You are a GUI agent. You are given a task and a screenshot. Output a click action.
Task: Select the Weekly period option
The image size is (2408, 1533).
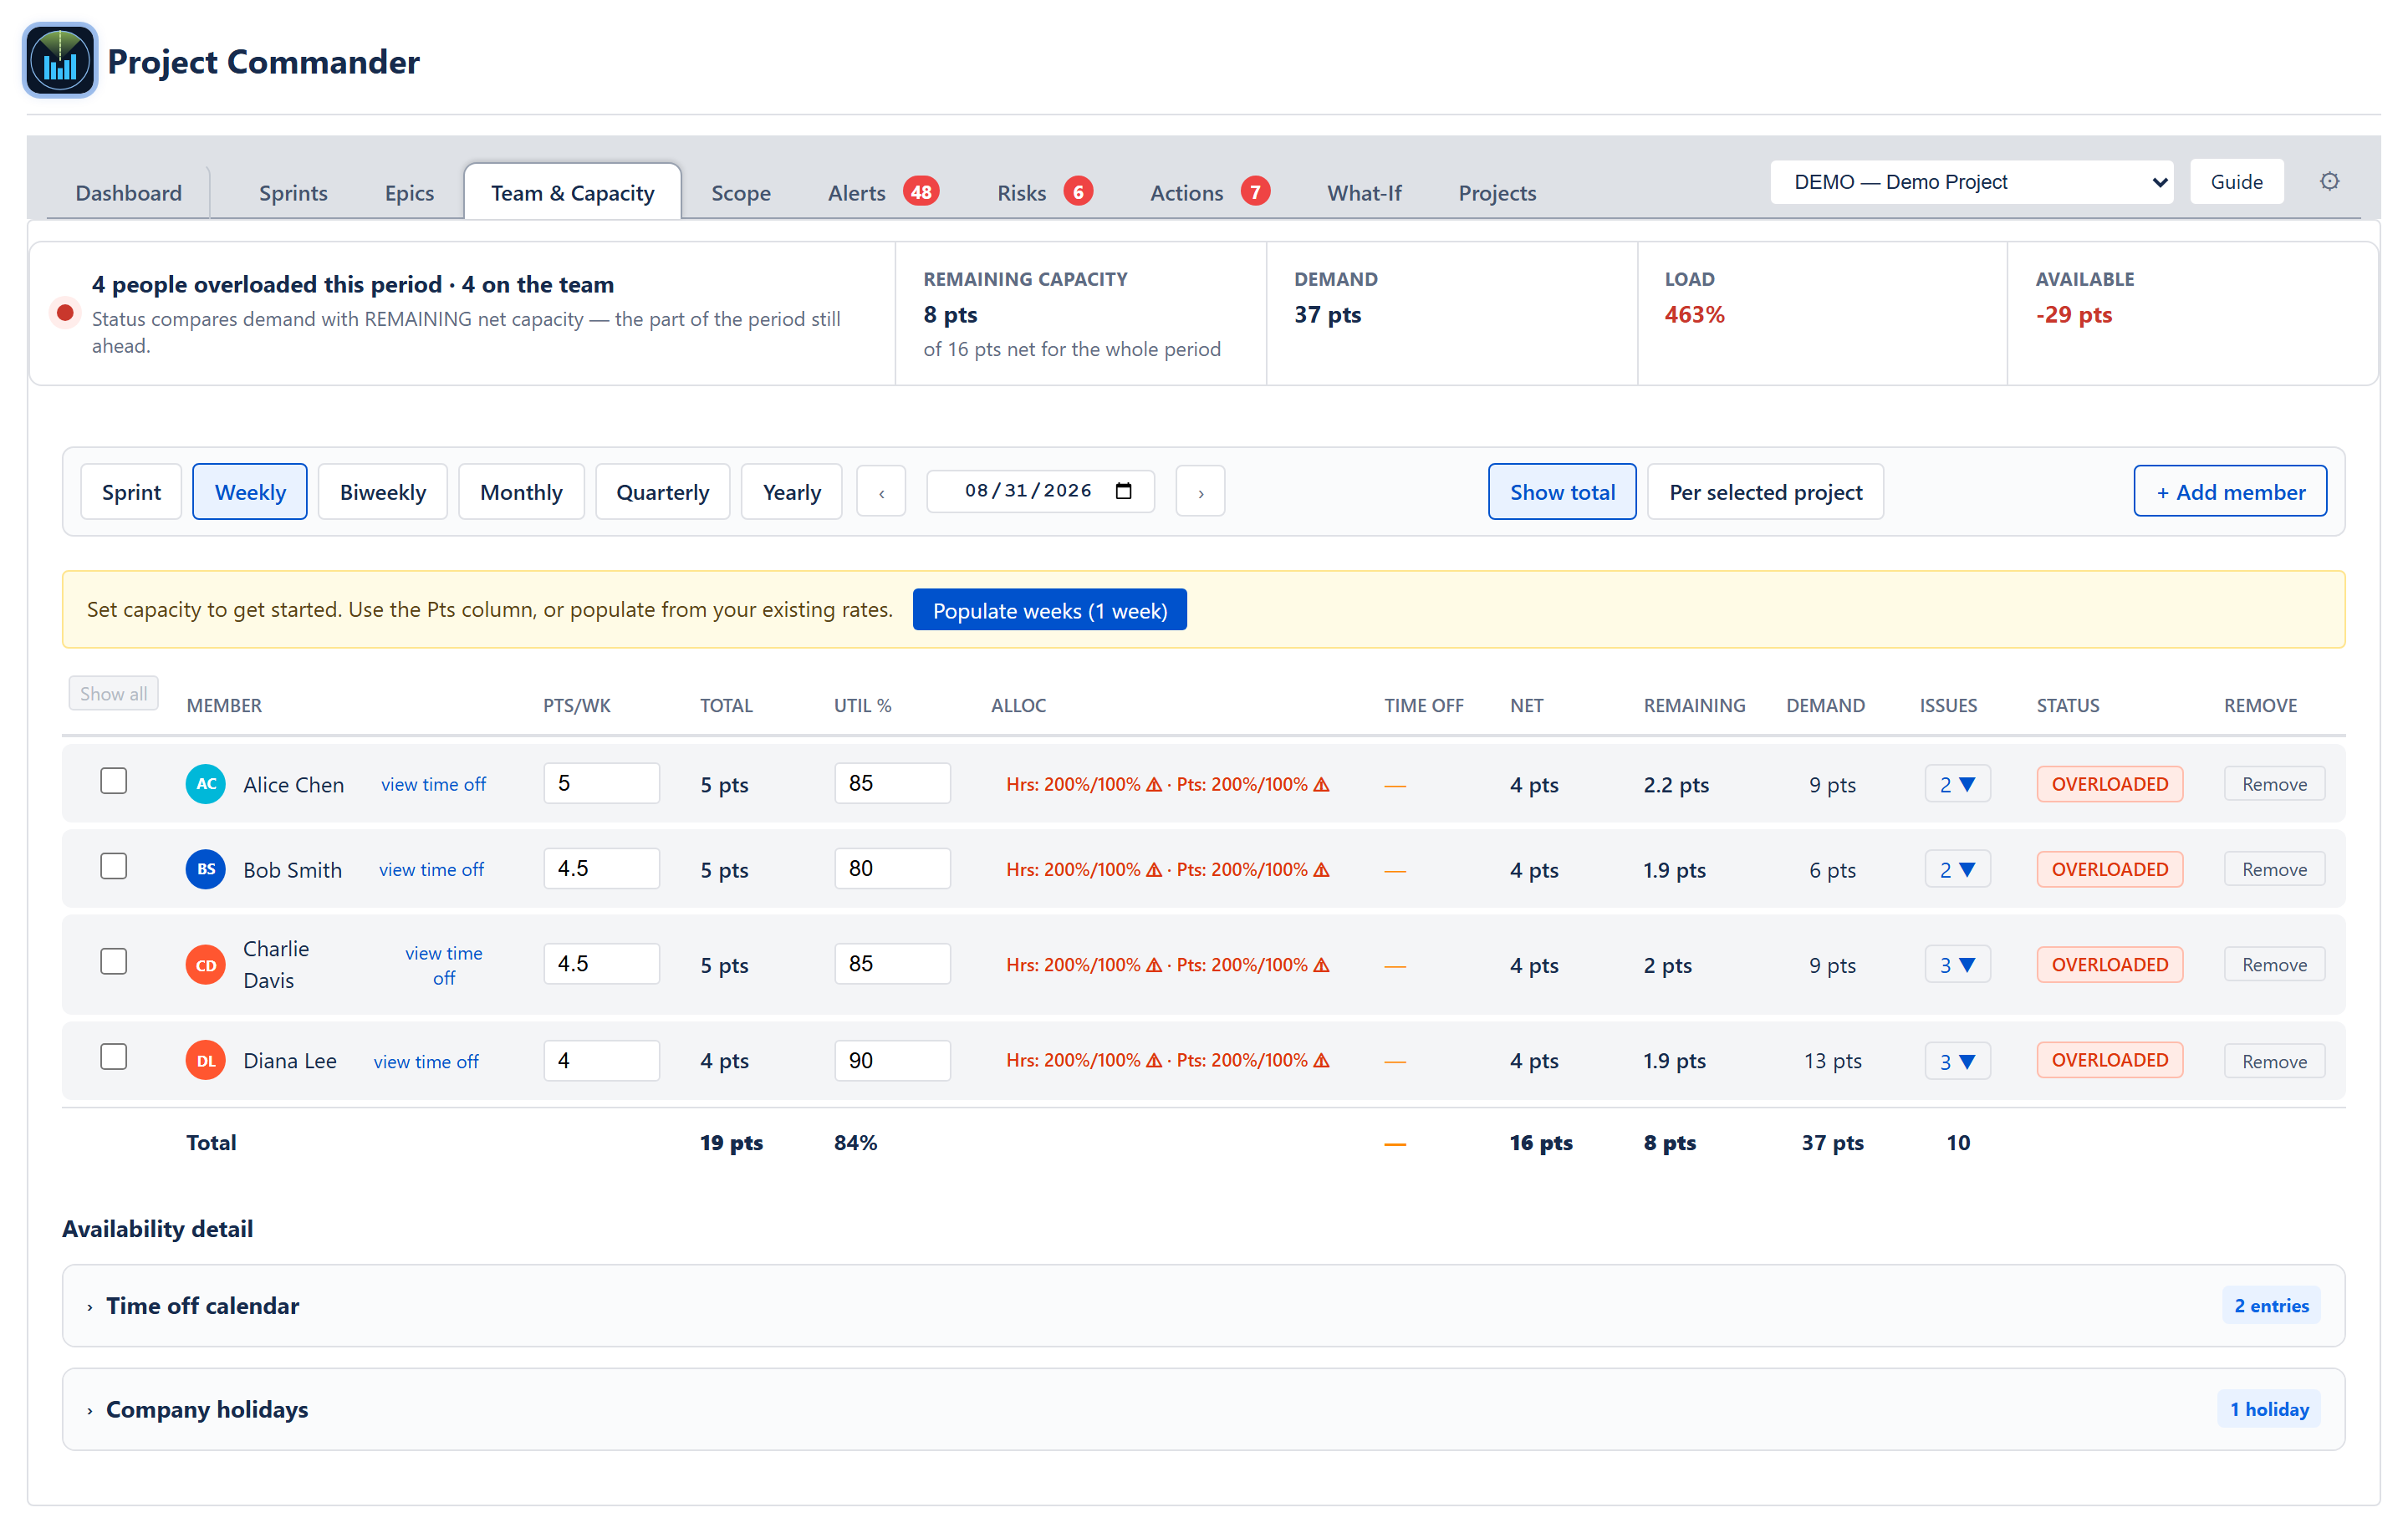[x=250, y=492]
